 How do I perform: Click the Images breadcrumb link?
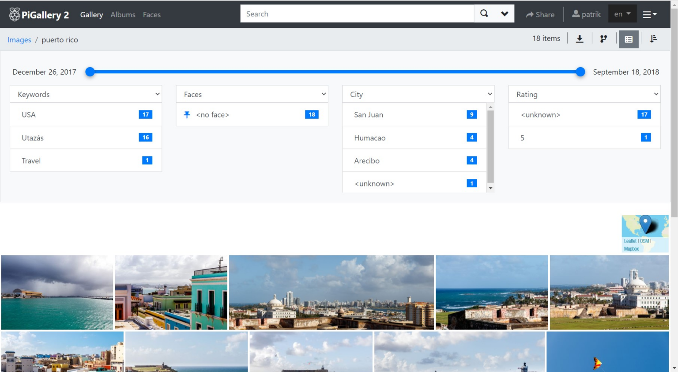(x=19, y=40)
